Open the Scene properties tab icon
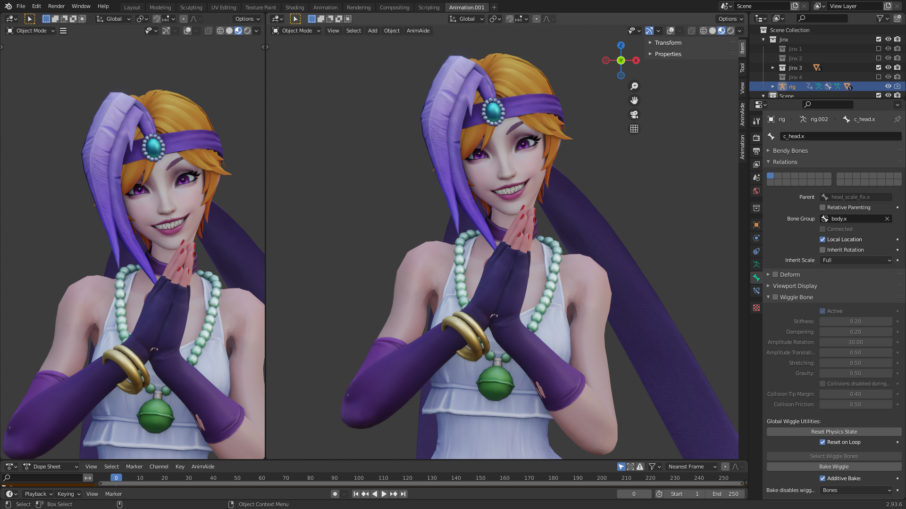The width and height of the screenshot is (906, 509). click(756, 178)
